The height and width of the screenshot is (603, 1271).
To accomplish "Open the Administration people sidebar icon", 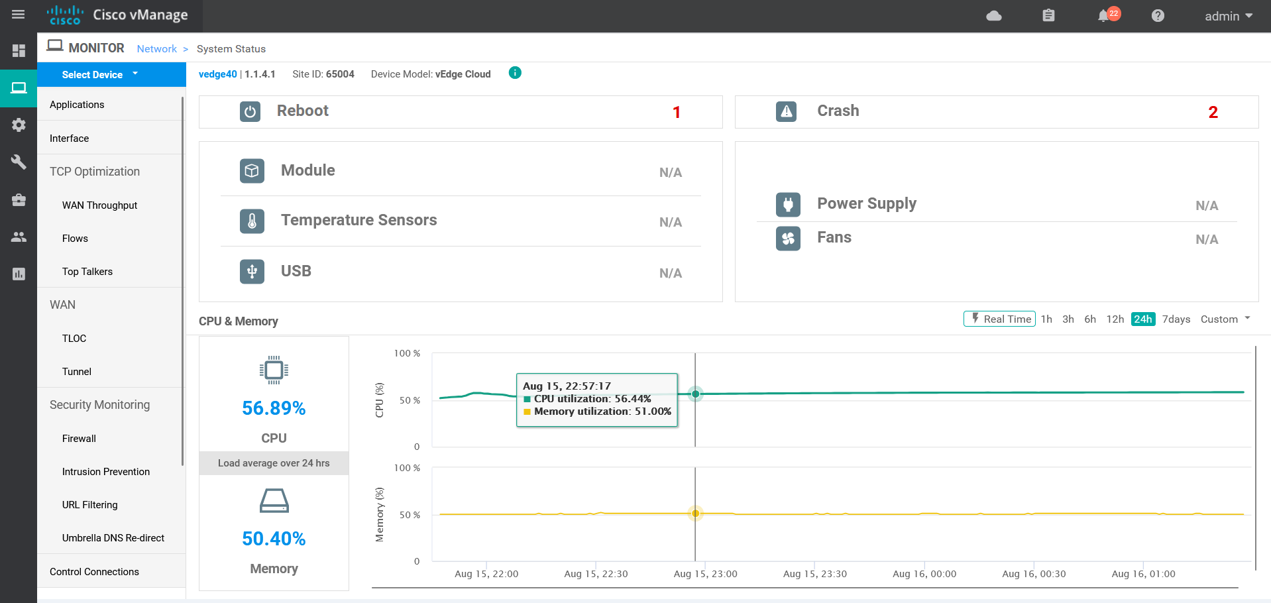I will [19, 237].
